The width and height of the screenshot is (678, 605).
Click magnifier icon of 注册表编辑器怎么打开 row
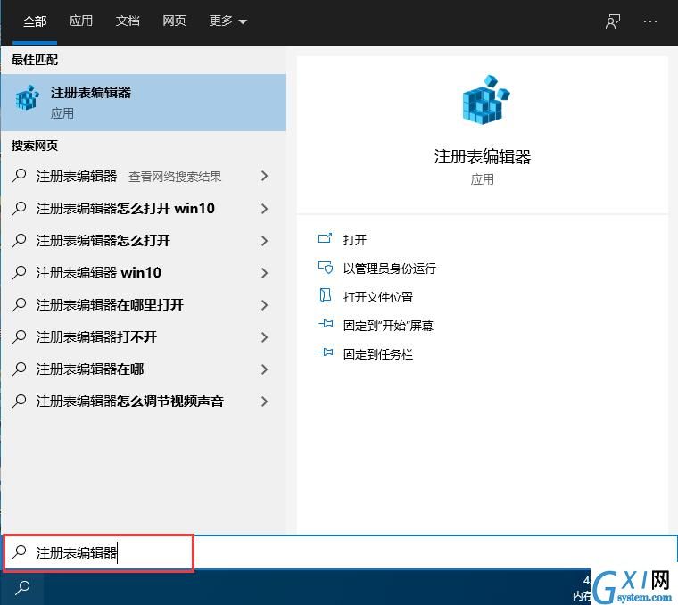pyautogui.click(x=19, y=240)
